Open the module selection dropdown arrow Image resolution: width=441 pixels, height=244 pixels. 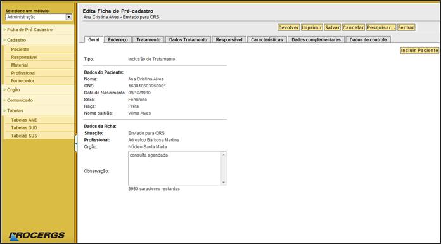point(68,17)
